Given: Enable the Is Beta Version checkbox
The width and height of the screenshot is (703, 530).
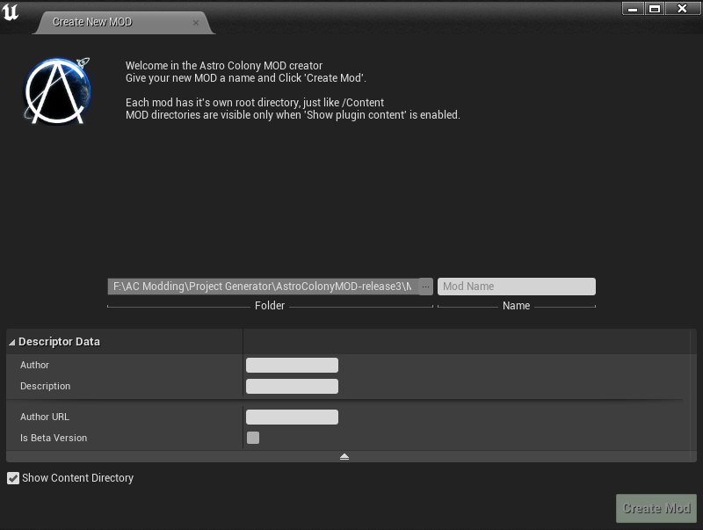Looking at the screenshot, I should pyautogui.click(x=254, y=437).
